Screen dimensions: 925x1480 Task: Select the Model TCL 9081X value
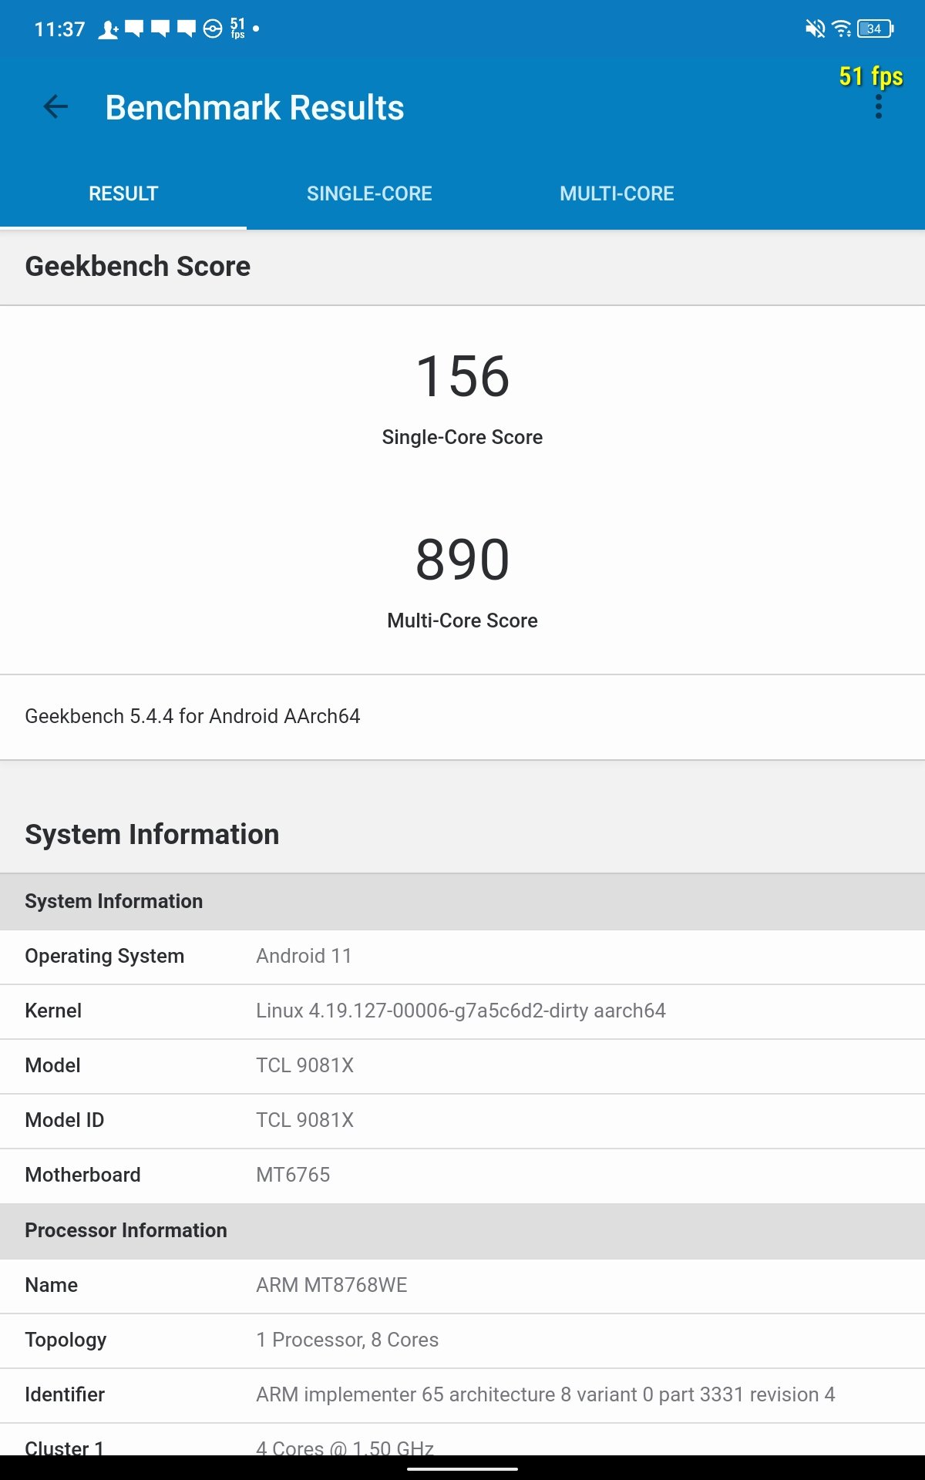pyautogui.click(x=304, y=1065)
